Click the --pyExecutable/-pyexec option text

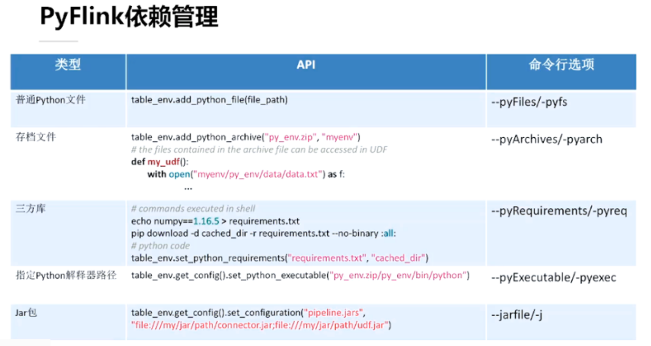552,278
